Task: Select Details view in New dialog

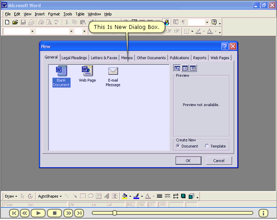Action: pyautogui.click(x=193, y=68)
